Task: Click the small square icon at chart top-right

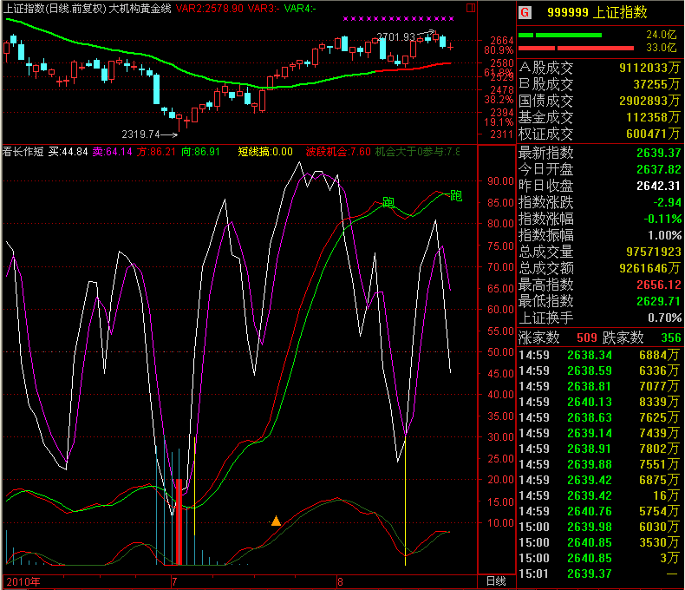Action: [x=469, y=8]
